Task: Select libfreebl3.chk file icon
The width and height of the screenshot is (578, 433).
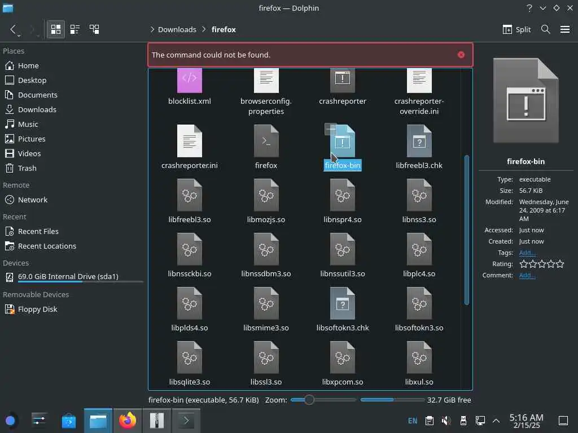Action: click(x=419, y=141)
